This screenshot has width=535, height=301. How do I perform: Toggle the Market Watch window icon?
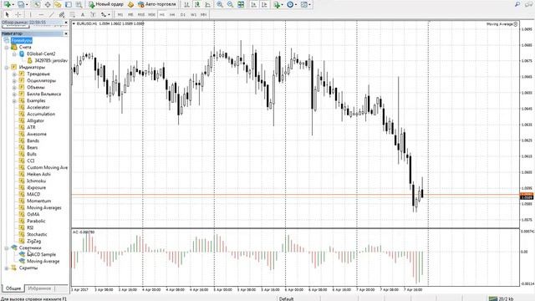coord(37,4)
